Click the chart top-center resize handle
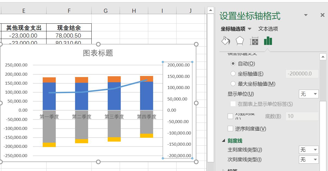328x171 pixels. click(x=98, y=44)
